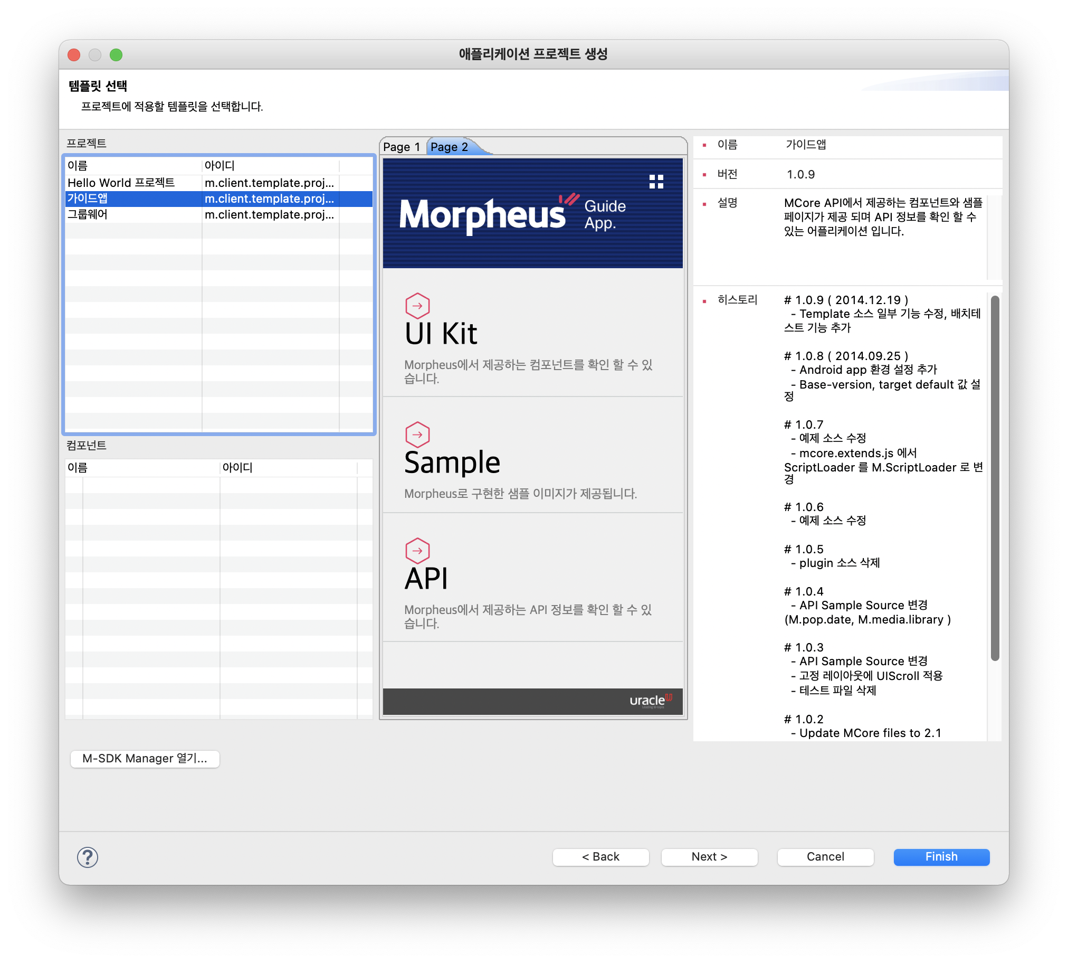Click Cancel to dismiss the wizard

(825, 856)
